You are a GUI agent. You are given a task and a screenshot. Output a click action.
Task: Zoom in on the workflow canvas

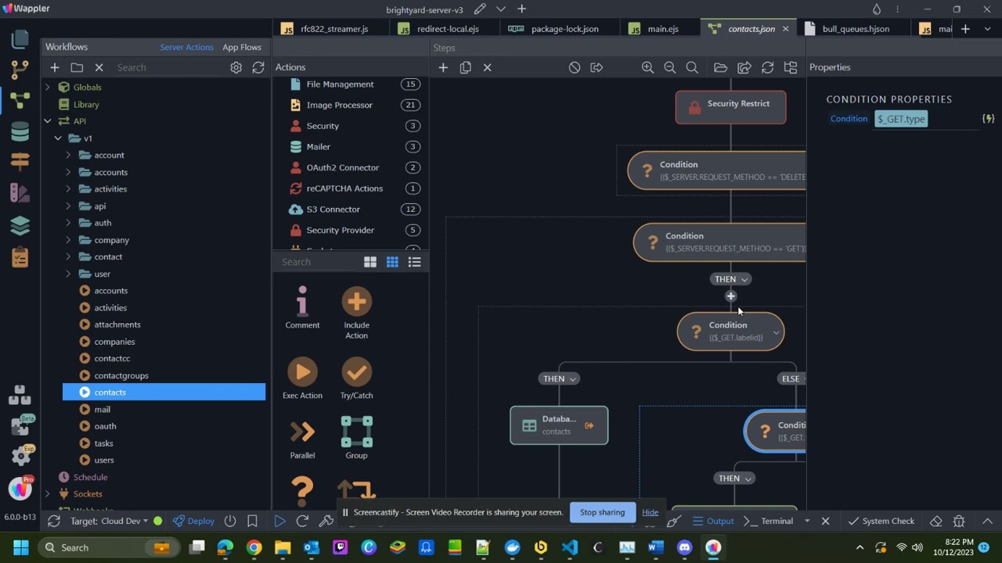click(647, 68)
